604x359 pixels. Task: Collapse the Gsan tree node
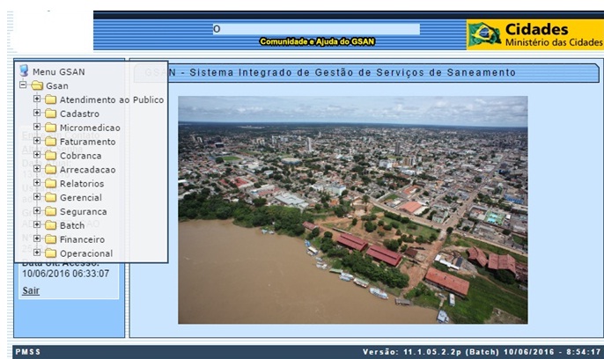pos(23,86)
